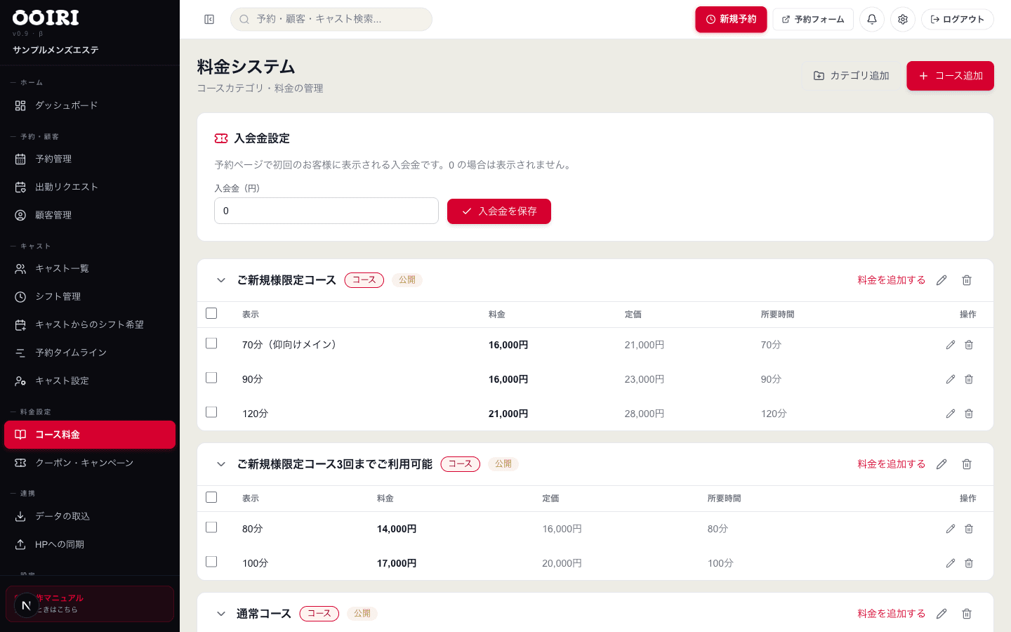Check the 90分 row checkbox
Image resolution: width=1011 pixels, height=632 pixels.
point(211,378)
